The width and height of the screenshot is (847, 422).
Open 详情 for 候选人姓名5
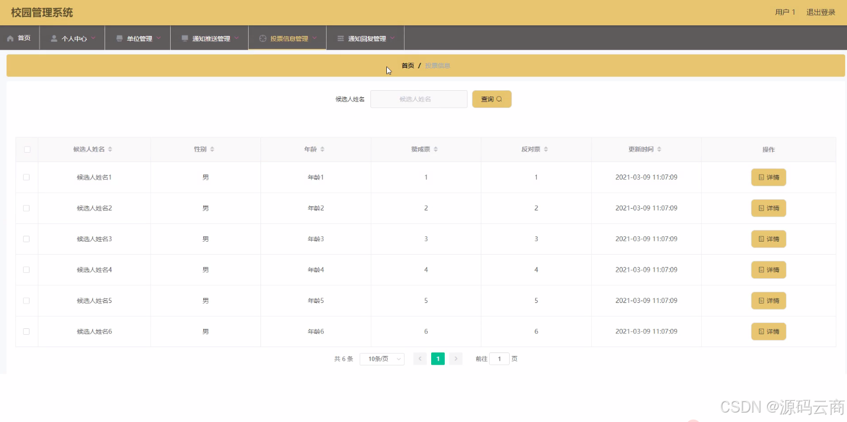click(768, 301)
